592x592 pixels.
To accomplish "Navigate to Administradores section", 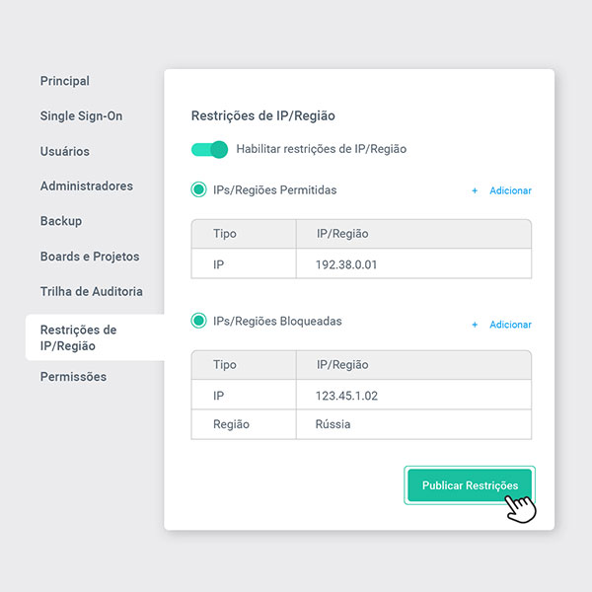I will click(87, 186).
